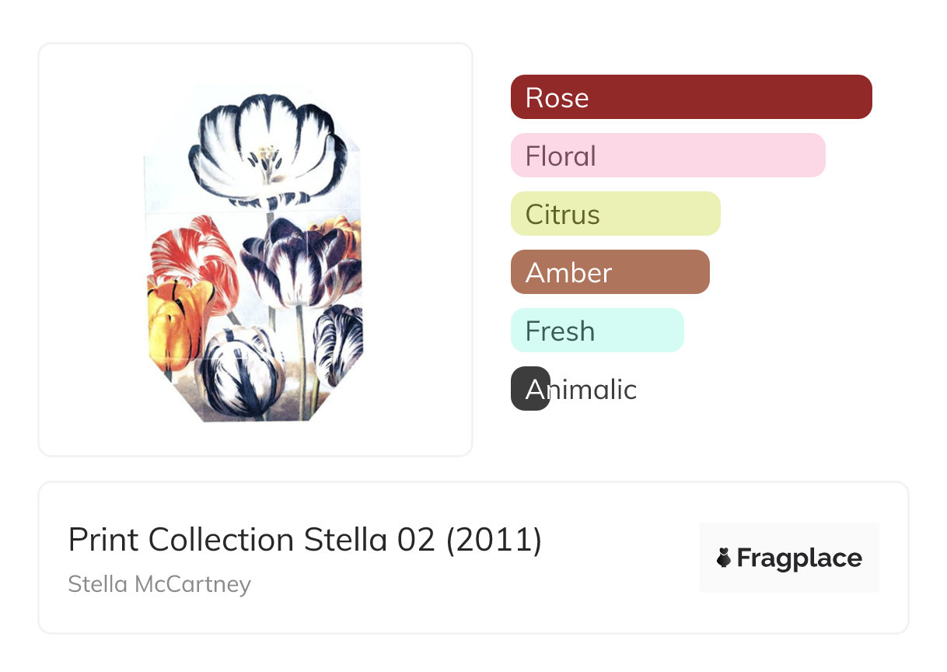This screenshot has height=672, width=947.
Task: Click the green stem below purple tulip
Action: 300,342
